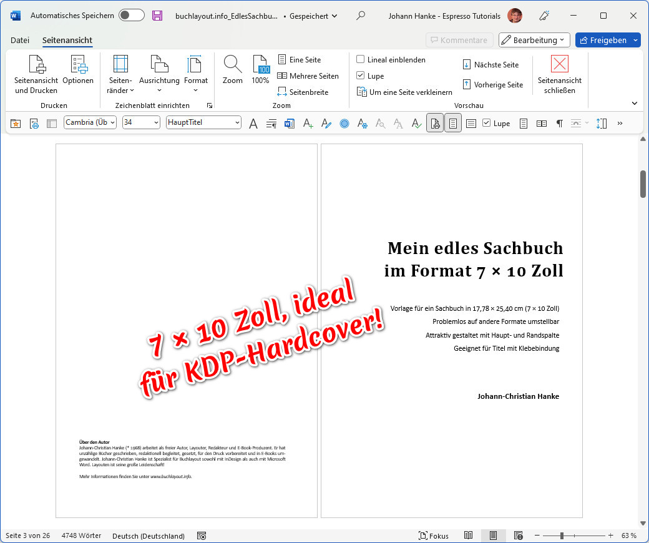The height and width of the screenshot is (543, 649).
Task: Click the starred folder quick access icon
Action: coord(16,124)
